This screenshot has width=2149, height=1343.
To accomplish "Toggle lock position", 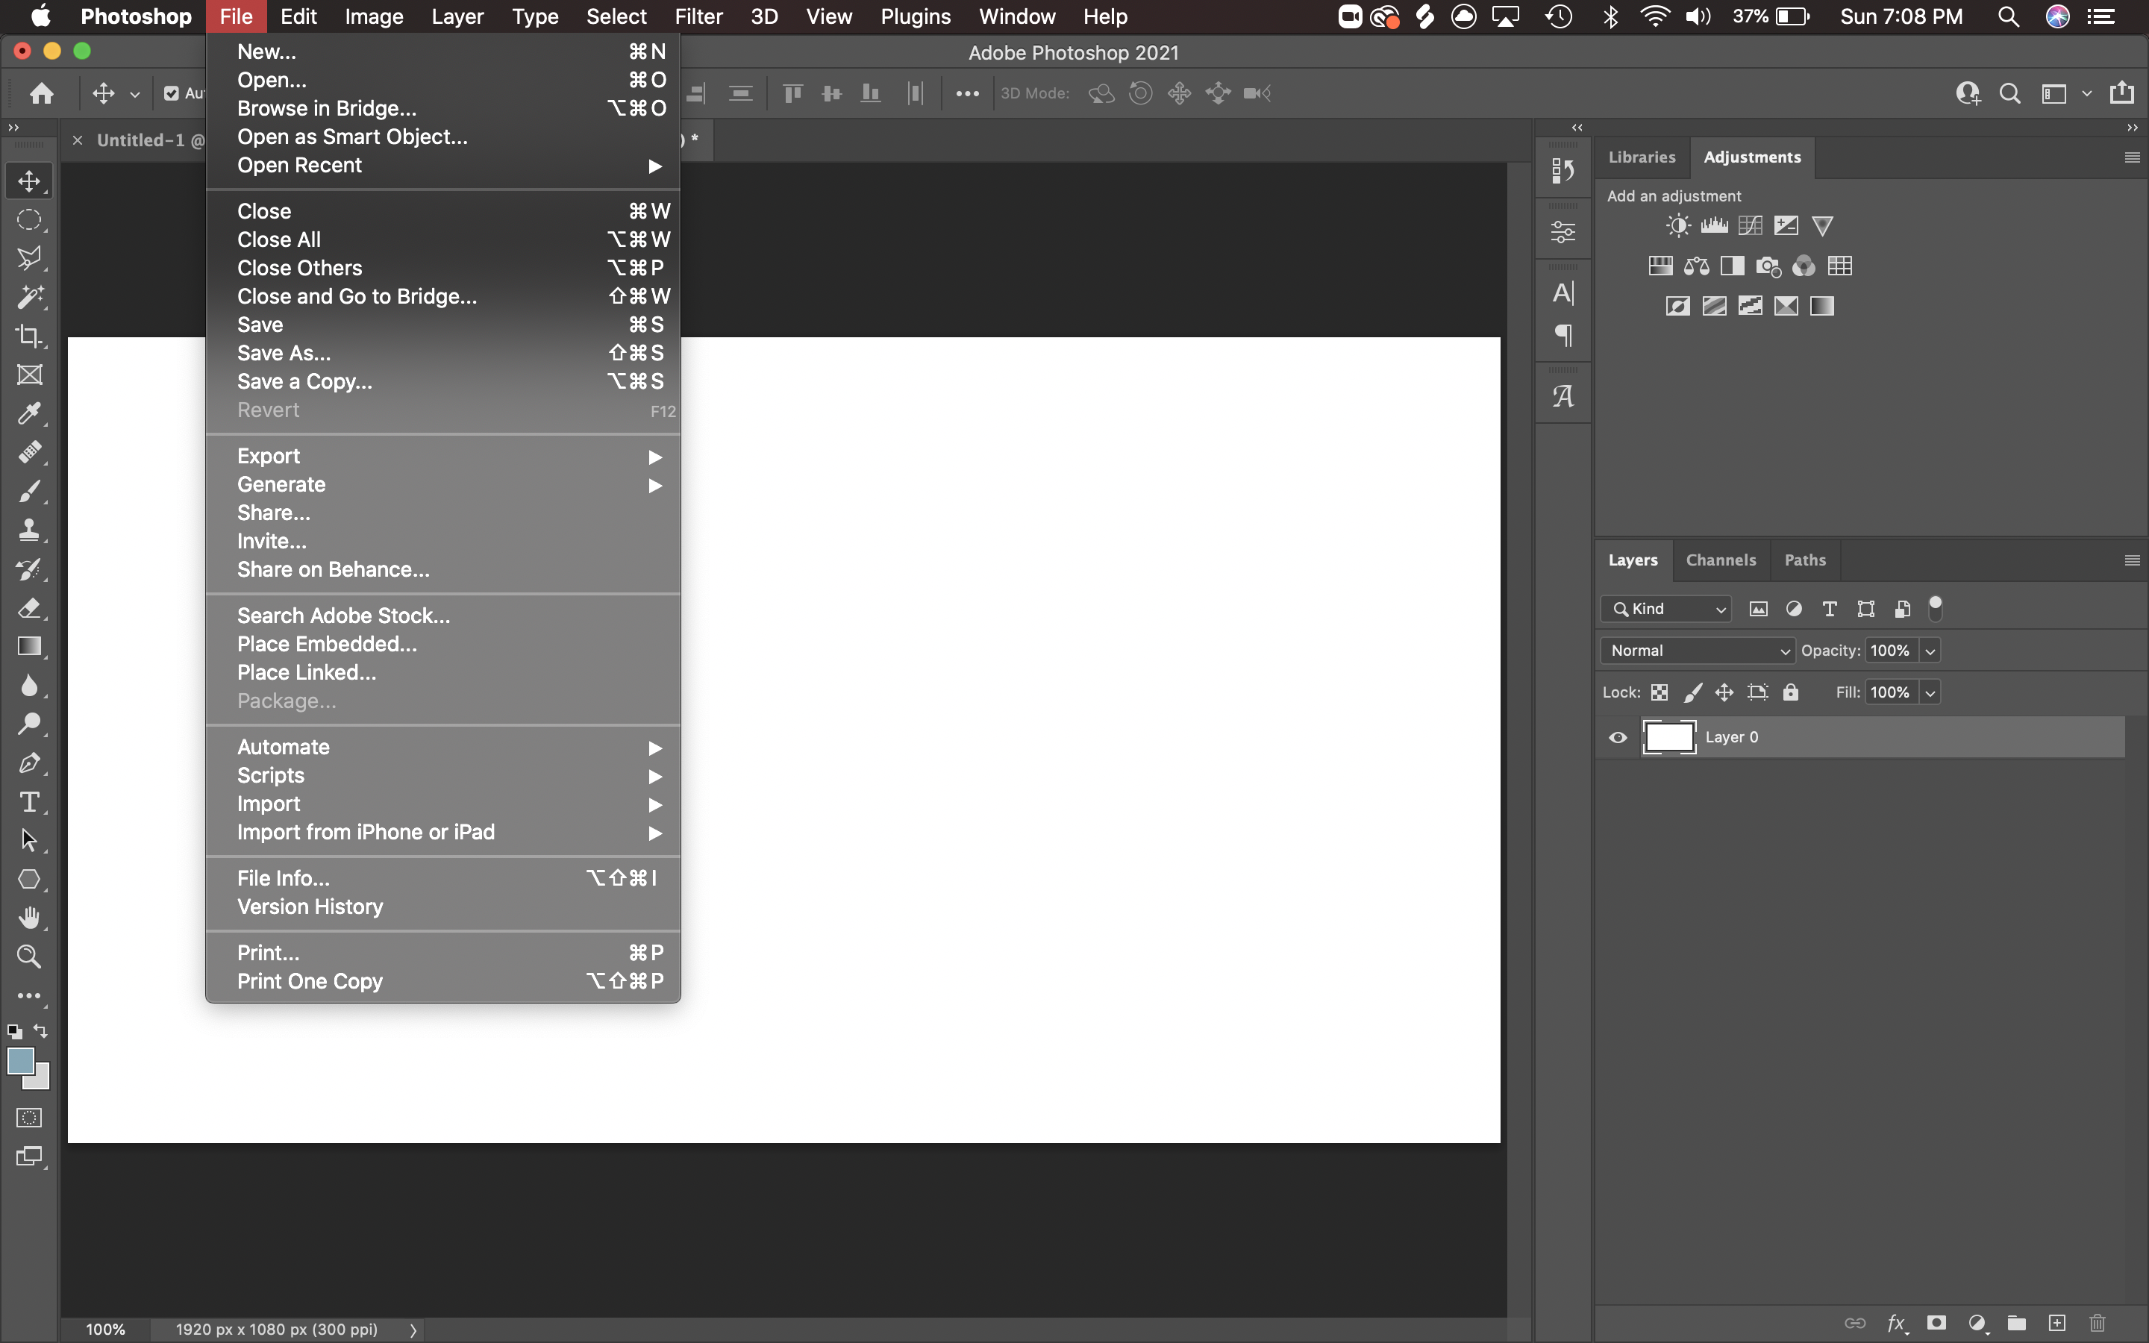I will click(x=1724, y=692).
